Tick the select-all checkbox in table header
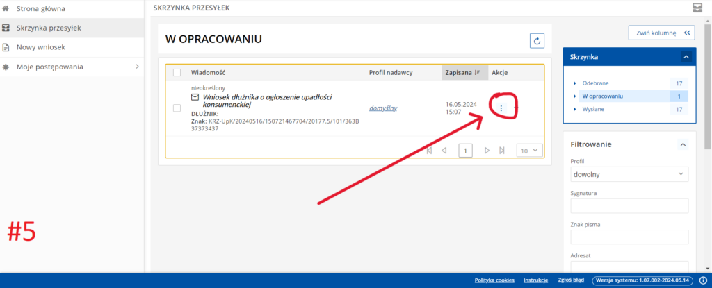 tap(177, 72)
